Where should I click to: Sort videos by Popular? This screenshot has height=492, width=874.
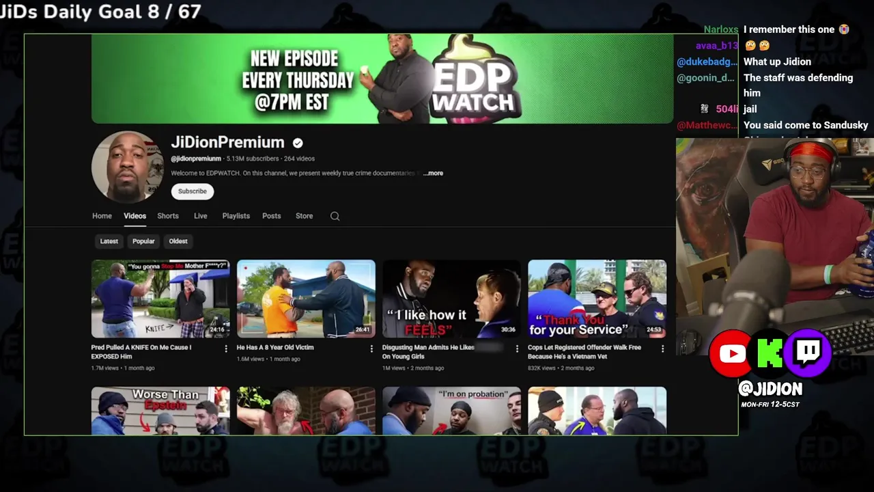143,241
